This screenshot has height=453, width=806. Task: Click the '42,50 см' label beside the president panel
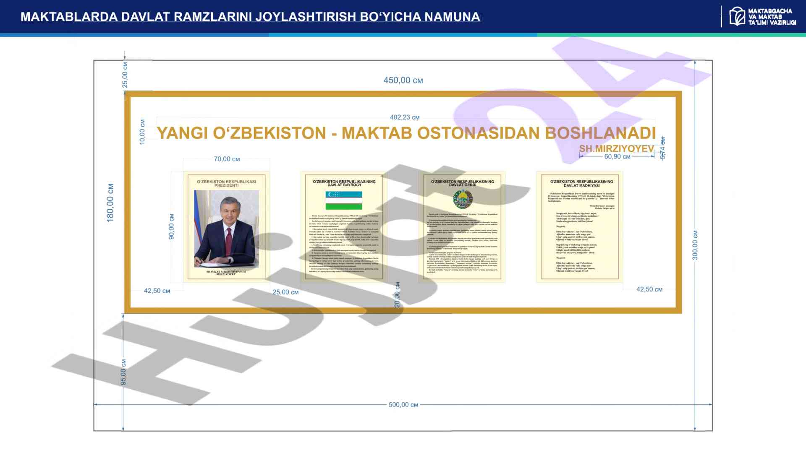[x=157, y=291]
